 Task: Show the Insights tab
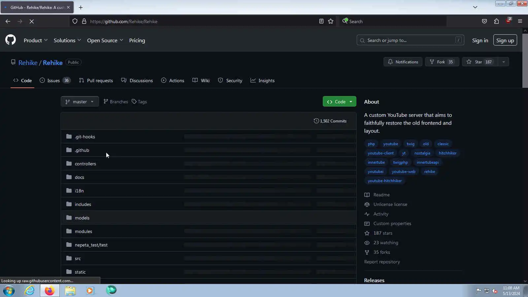[263, 81]
